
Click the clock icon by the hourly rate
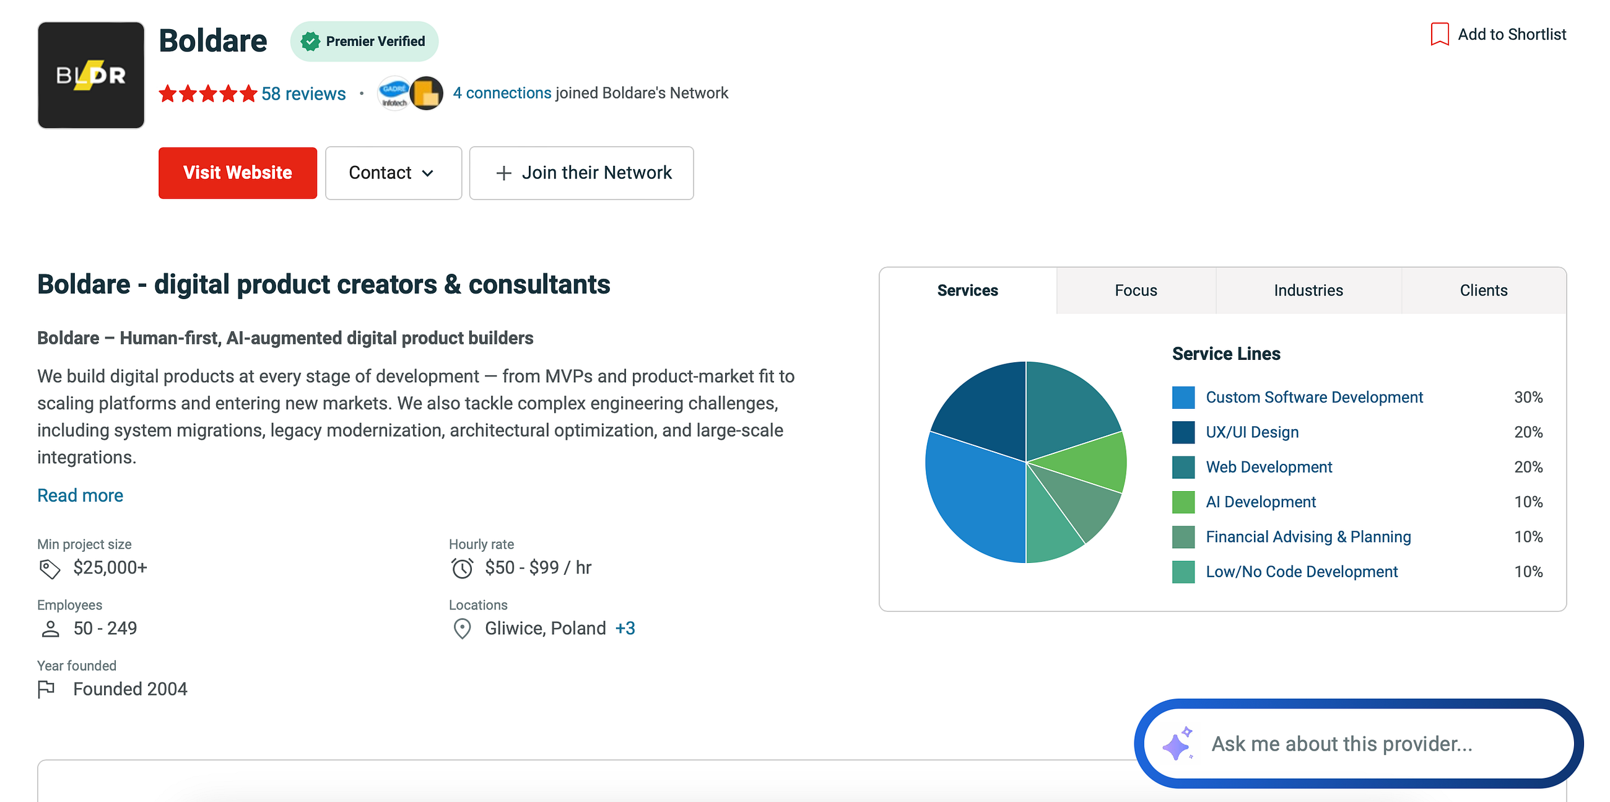click(x=462, y=569)
